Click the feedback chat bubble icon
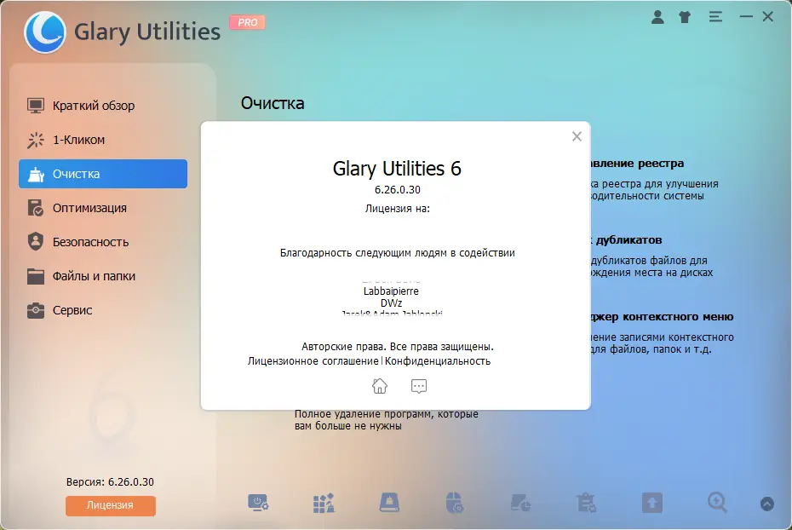This screenshot has height=530, width=792. (x=419, y=386)
